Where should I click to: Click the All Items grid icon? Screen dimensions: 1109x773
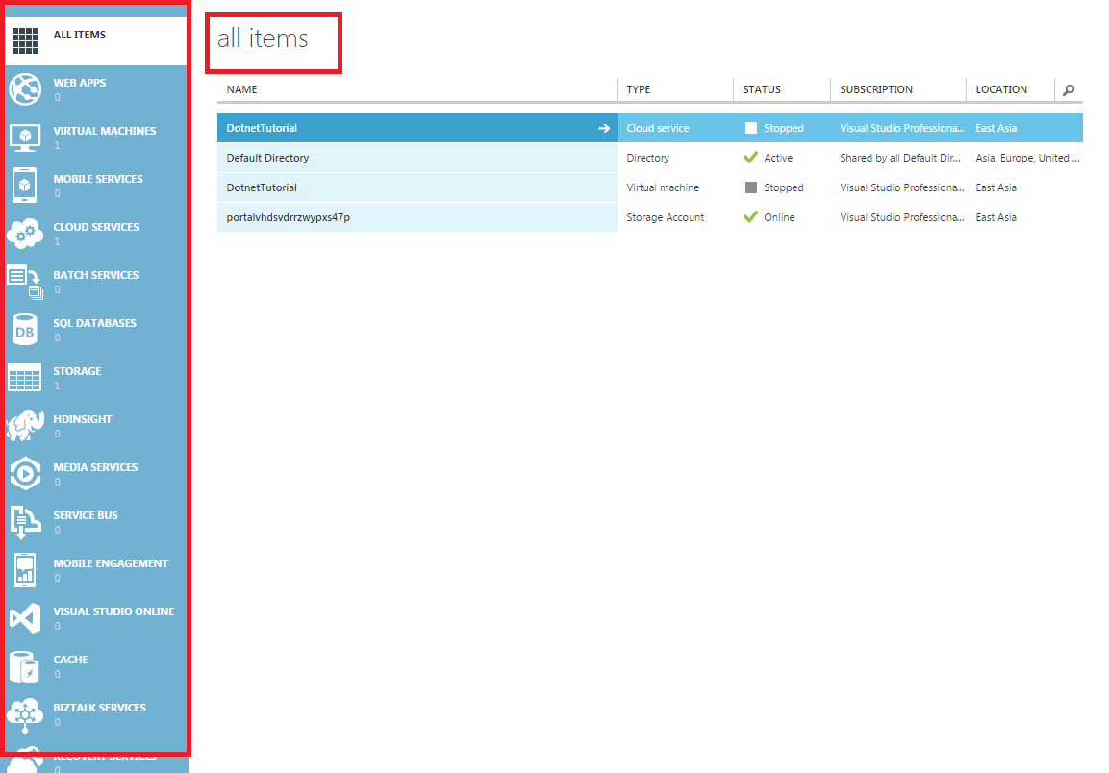pyautogui.click(x=25, y=41)
